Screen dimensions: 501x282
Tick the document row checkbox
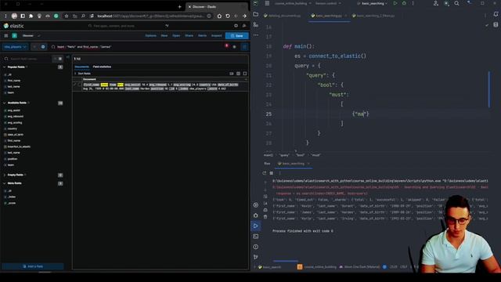click(80, 85)
